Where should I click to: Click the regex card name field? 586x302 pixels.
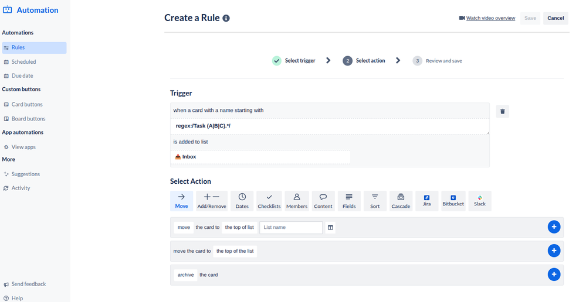point(330,126)
